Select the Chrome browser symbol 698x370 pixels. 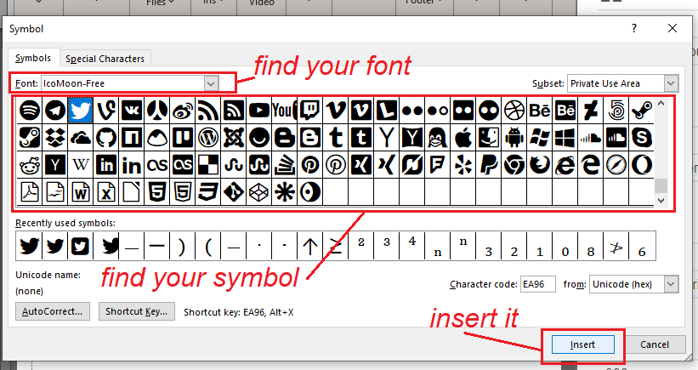point(514,165)
